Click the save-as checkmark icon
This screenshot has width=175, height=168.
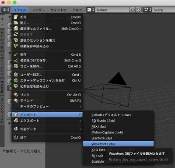(16, 61)
